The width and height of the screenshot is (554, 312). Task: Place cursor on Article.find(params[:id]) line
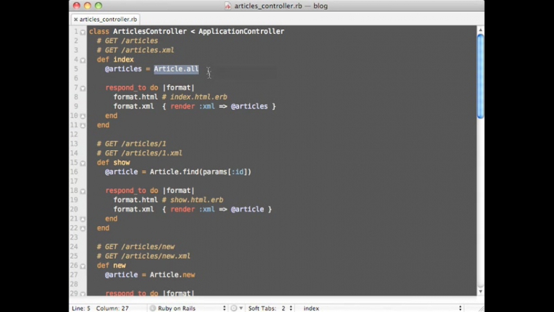tap(178, 172)
